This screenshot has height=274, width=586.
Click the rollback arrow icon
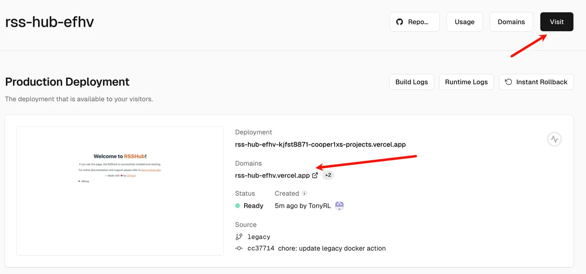pos(509,82)
